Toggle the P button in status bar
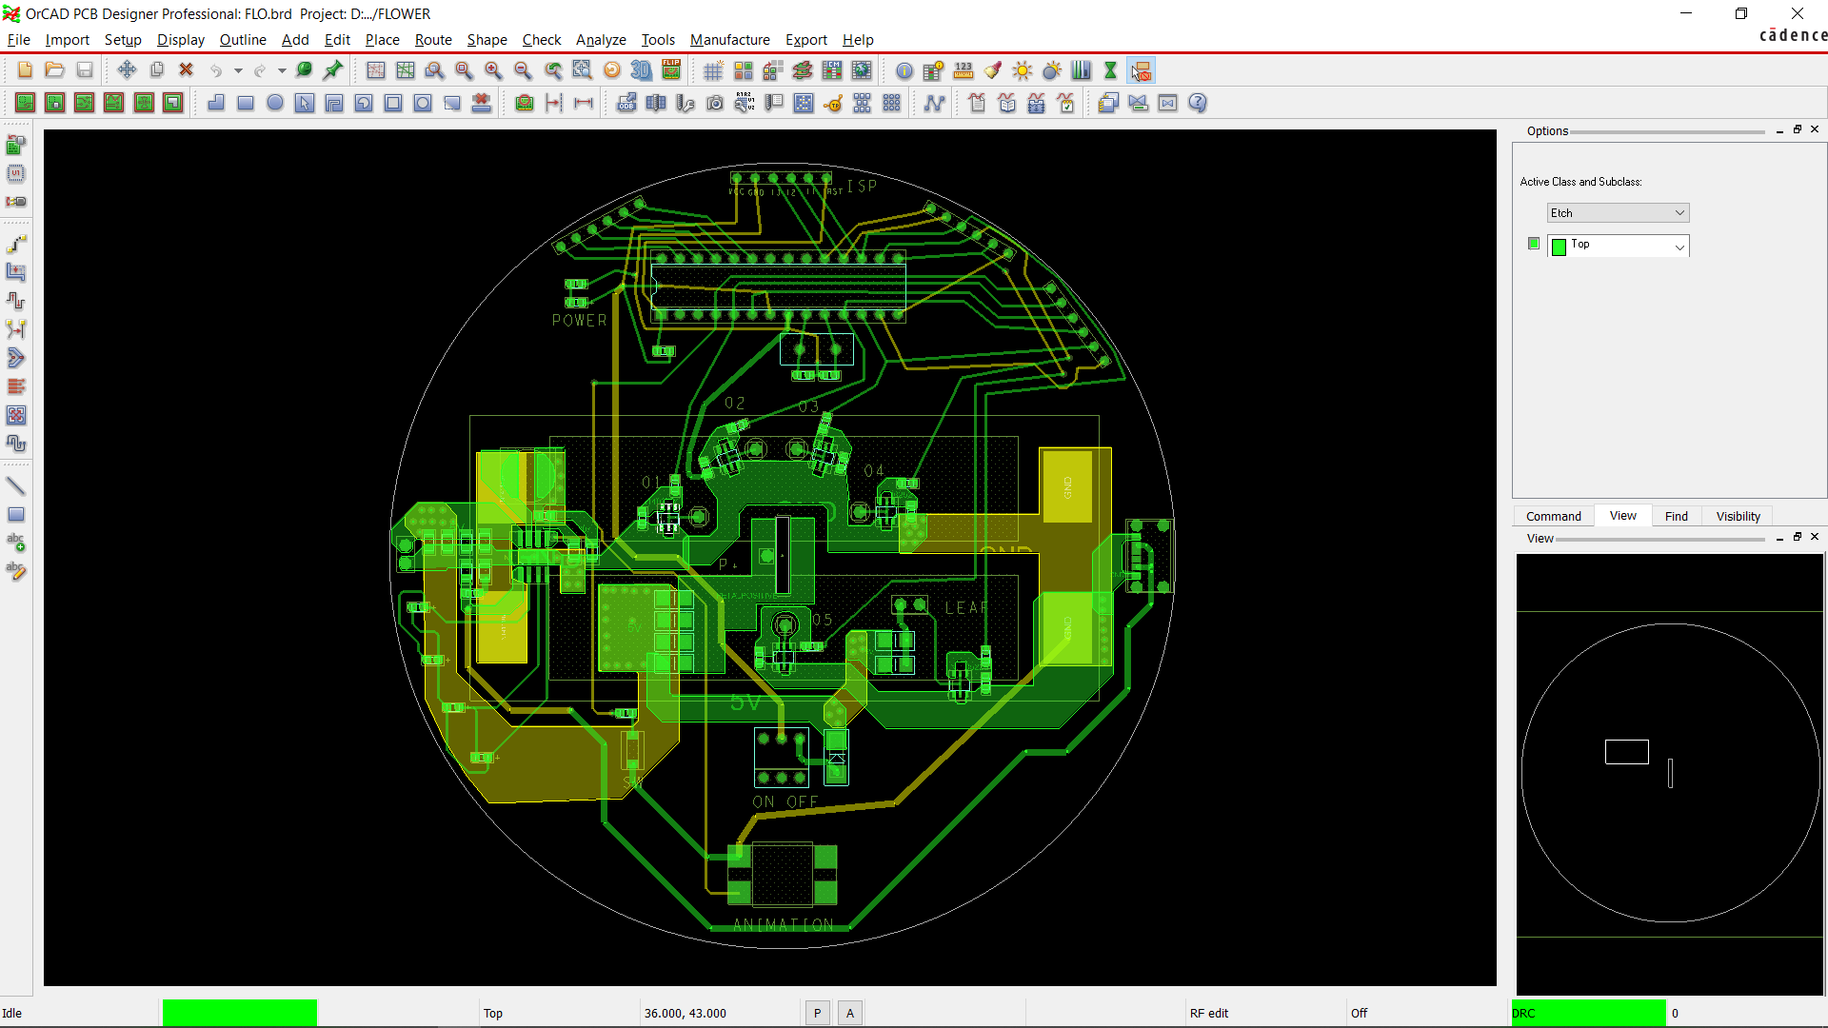 coord(817,1013)
